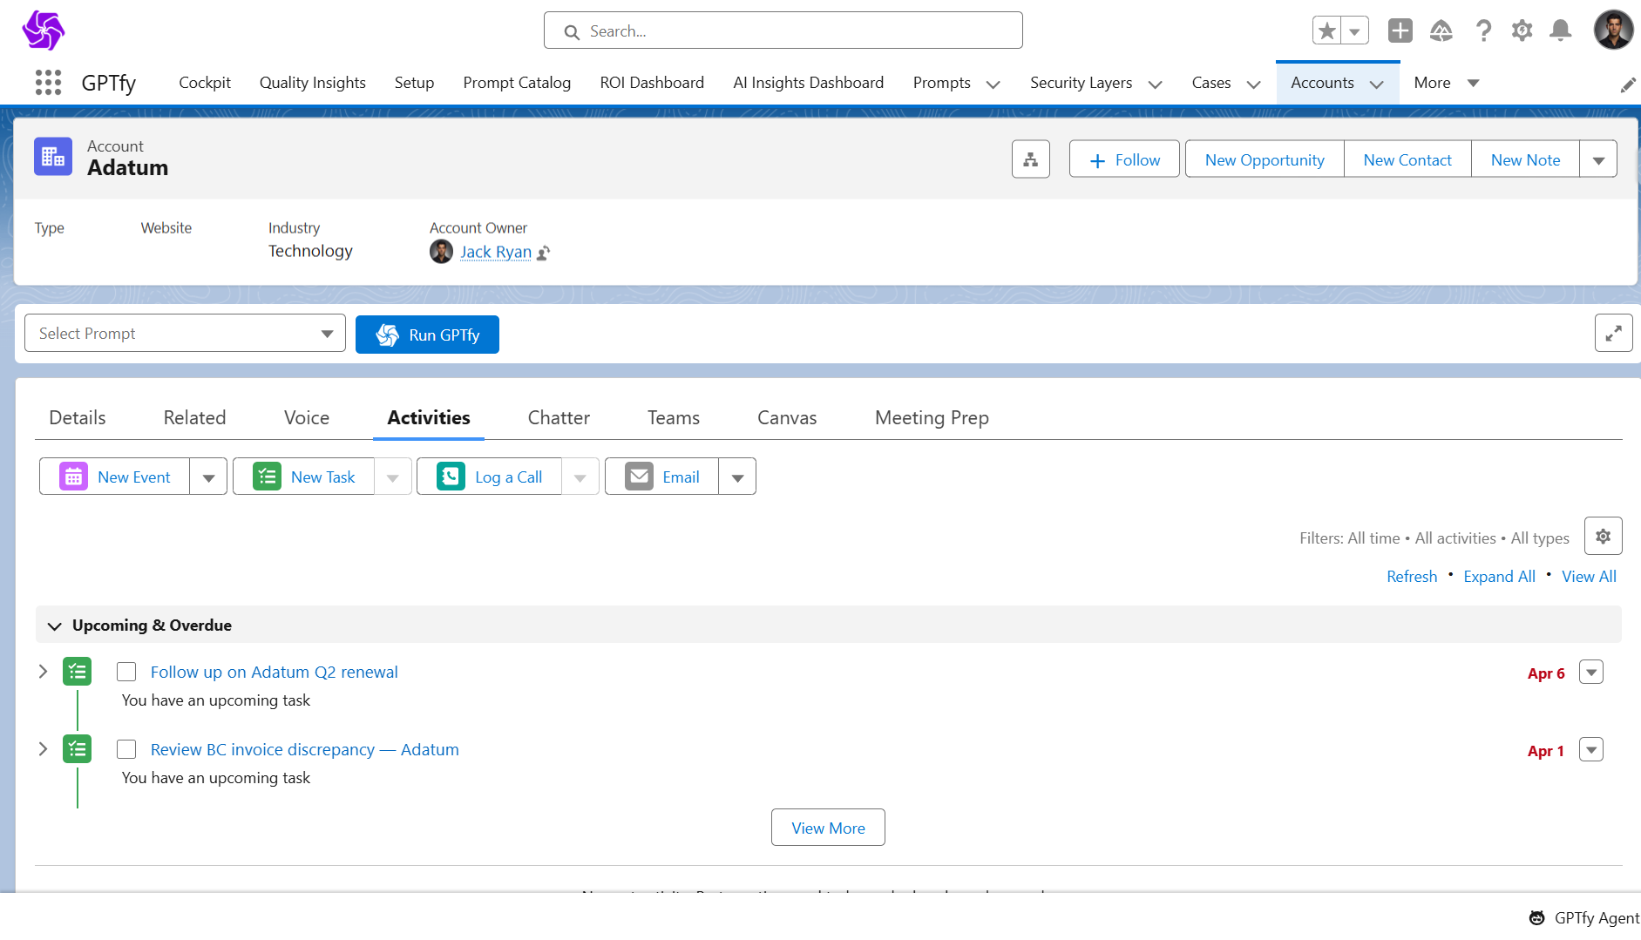Expand the GPTfy panel with the expand icon

pyautogui.click(x=1614, y=334)
